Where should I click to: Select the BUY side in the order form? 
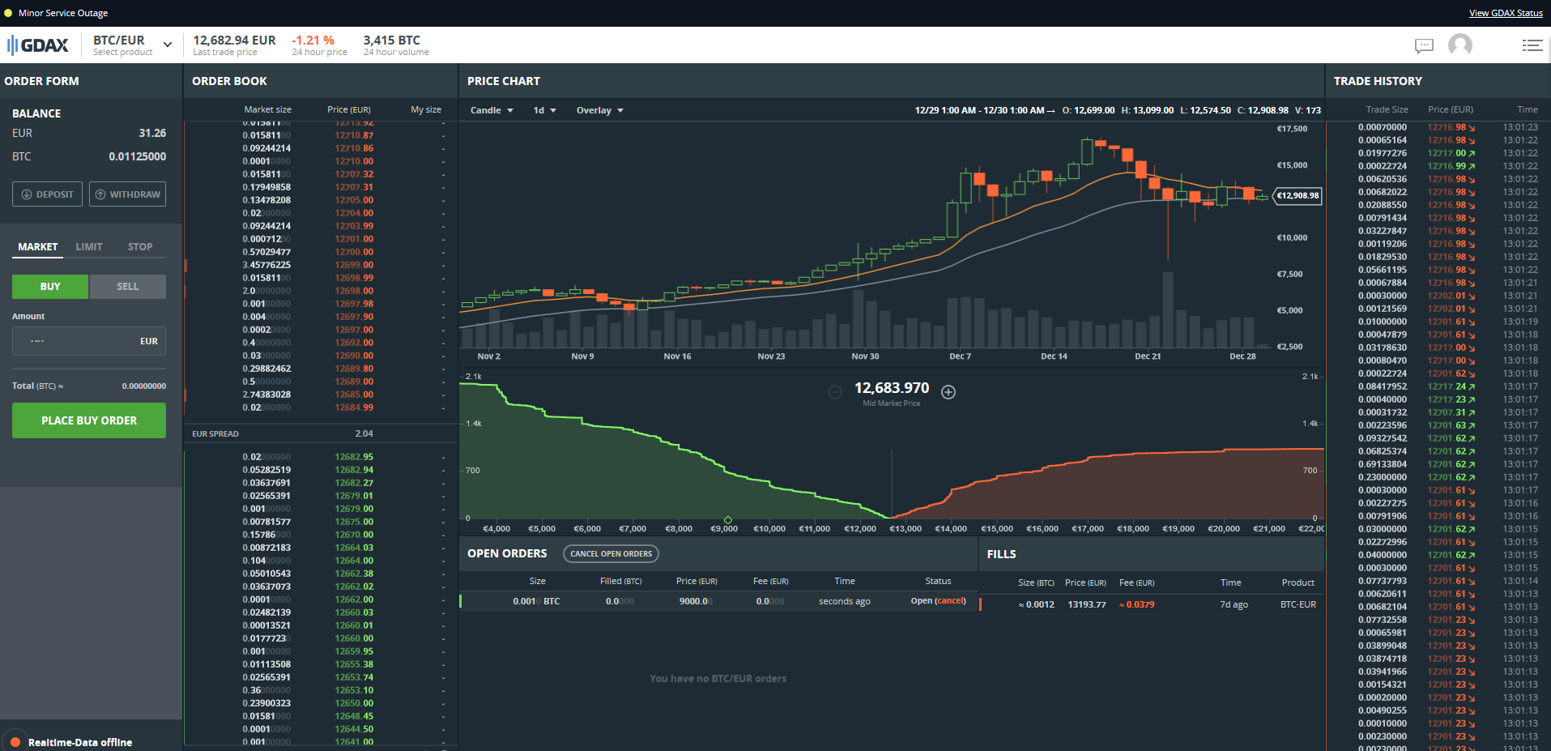49,286
